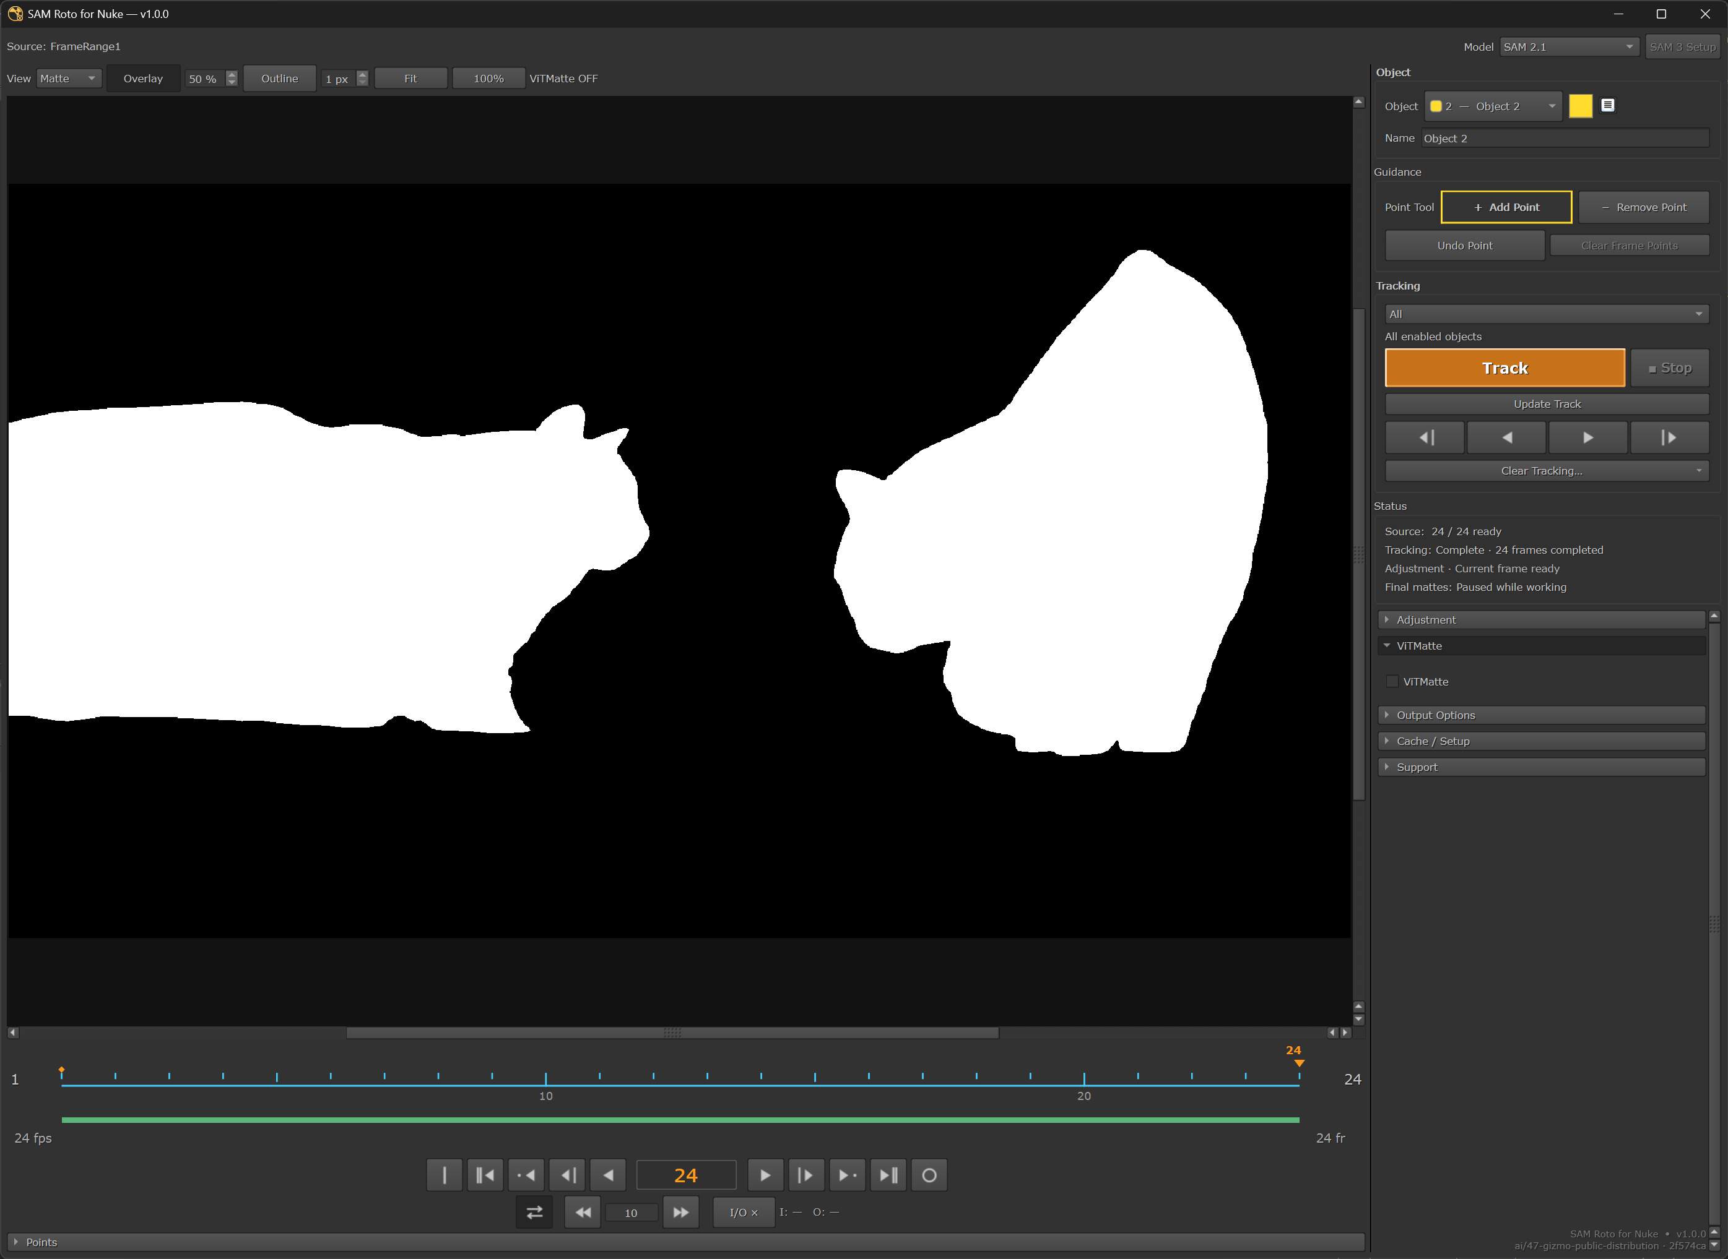Screen dimensions: 1728x1259
Task: Play the sequence backward
Action: point(609,1175)
